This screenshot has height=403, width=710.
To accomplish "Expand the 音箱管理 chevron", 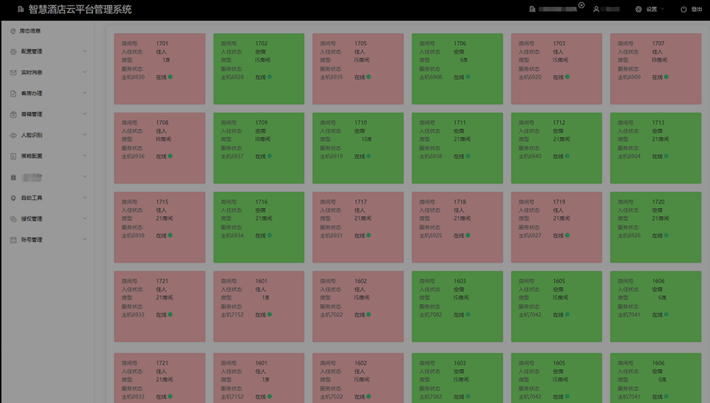I will tap(85, 114).
